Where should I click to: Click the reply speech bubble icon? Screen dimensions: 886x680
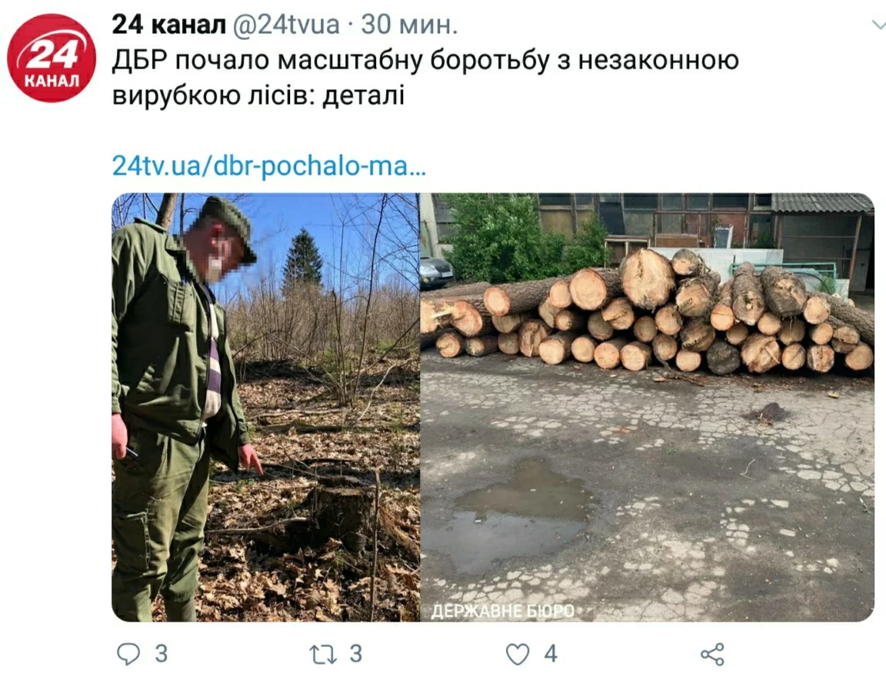[x=128, y=654]
